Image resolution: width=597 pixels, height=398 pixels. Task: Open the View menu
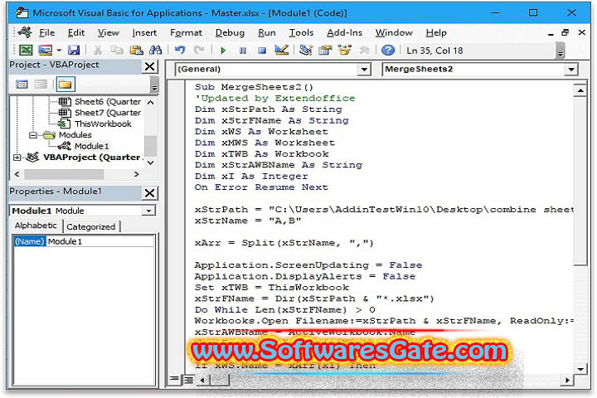point(108,33)
